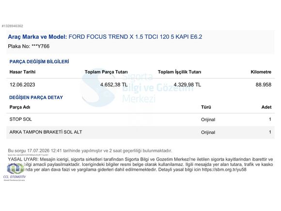Click the FORD FOCUS TREND X model text
Image resolution: width=281 pixels, height=211 pixels.
[135, 37]
